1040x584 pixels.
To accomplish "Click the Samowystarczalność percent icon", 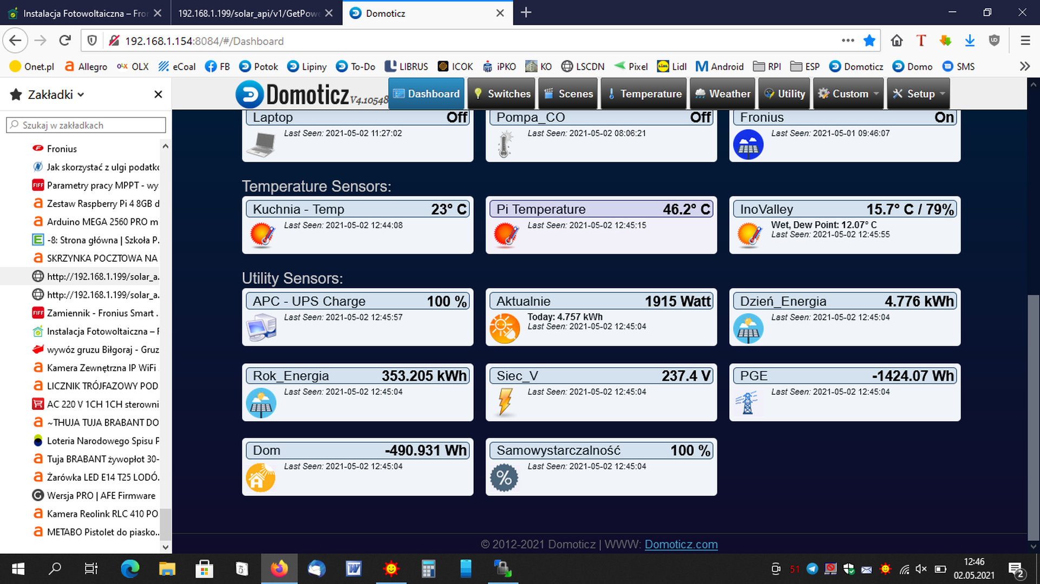I will 504,478.
